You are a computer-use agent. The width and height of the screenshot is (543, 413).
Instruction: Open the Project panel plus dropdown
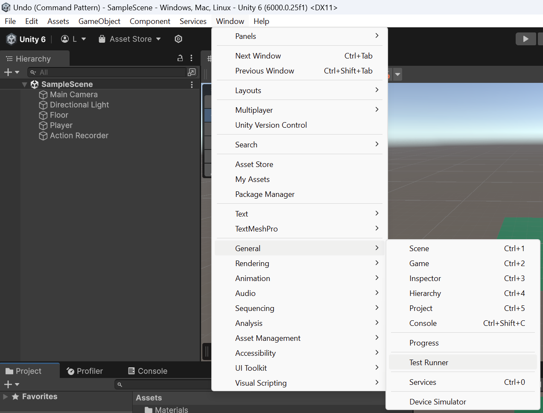(x=12, y=384)
